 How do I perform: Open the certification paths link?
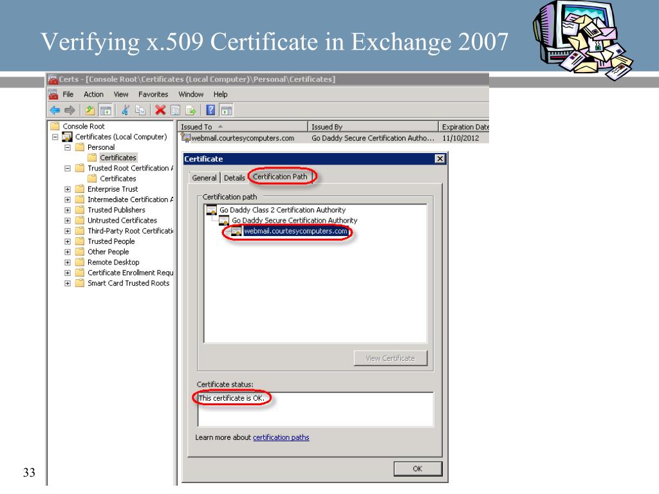click(x=281, y=437)
